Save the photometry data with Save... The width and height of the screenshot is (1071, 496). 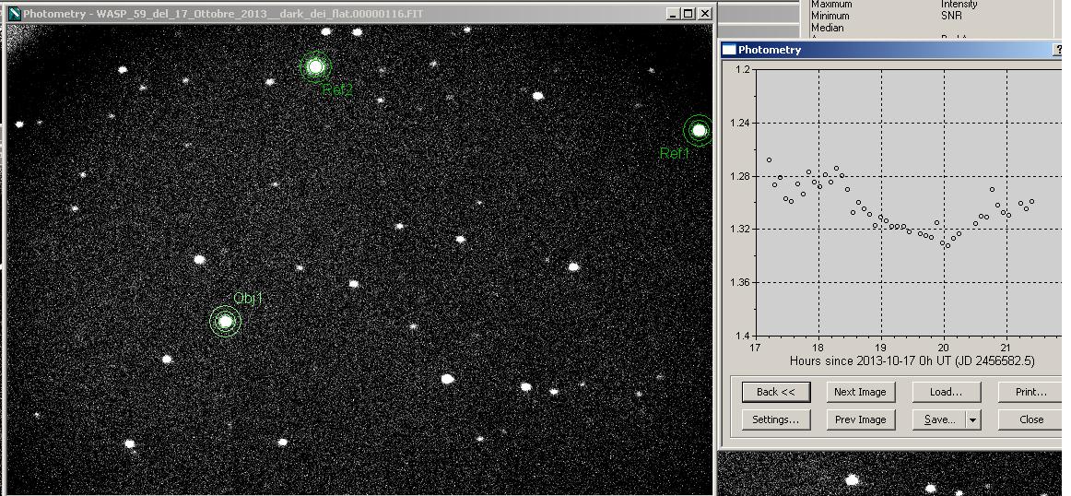(938, 419)
